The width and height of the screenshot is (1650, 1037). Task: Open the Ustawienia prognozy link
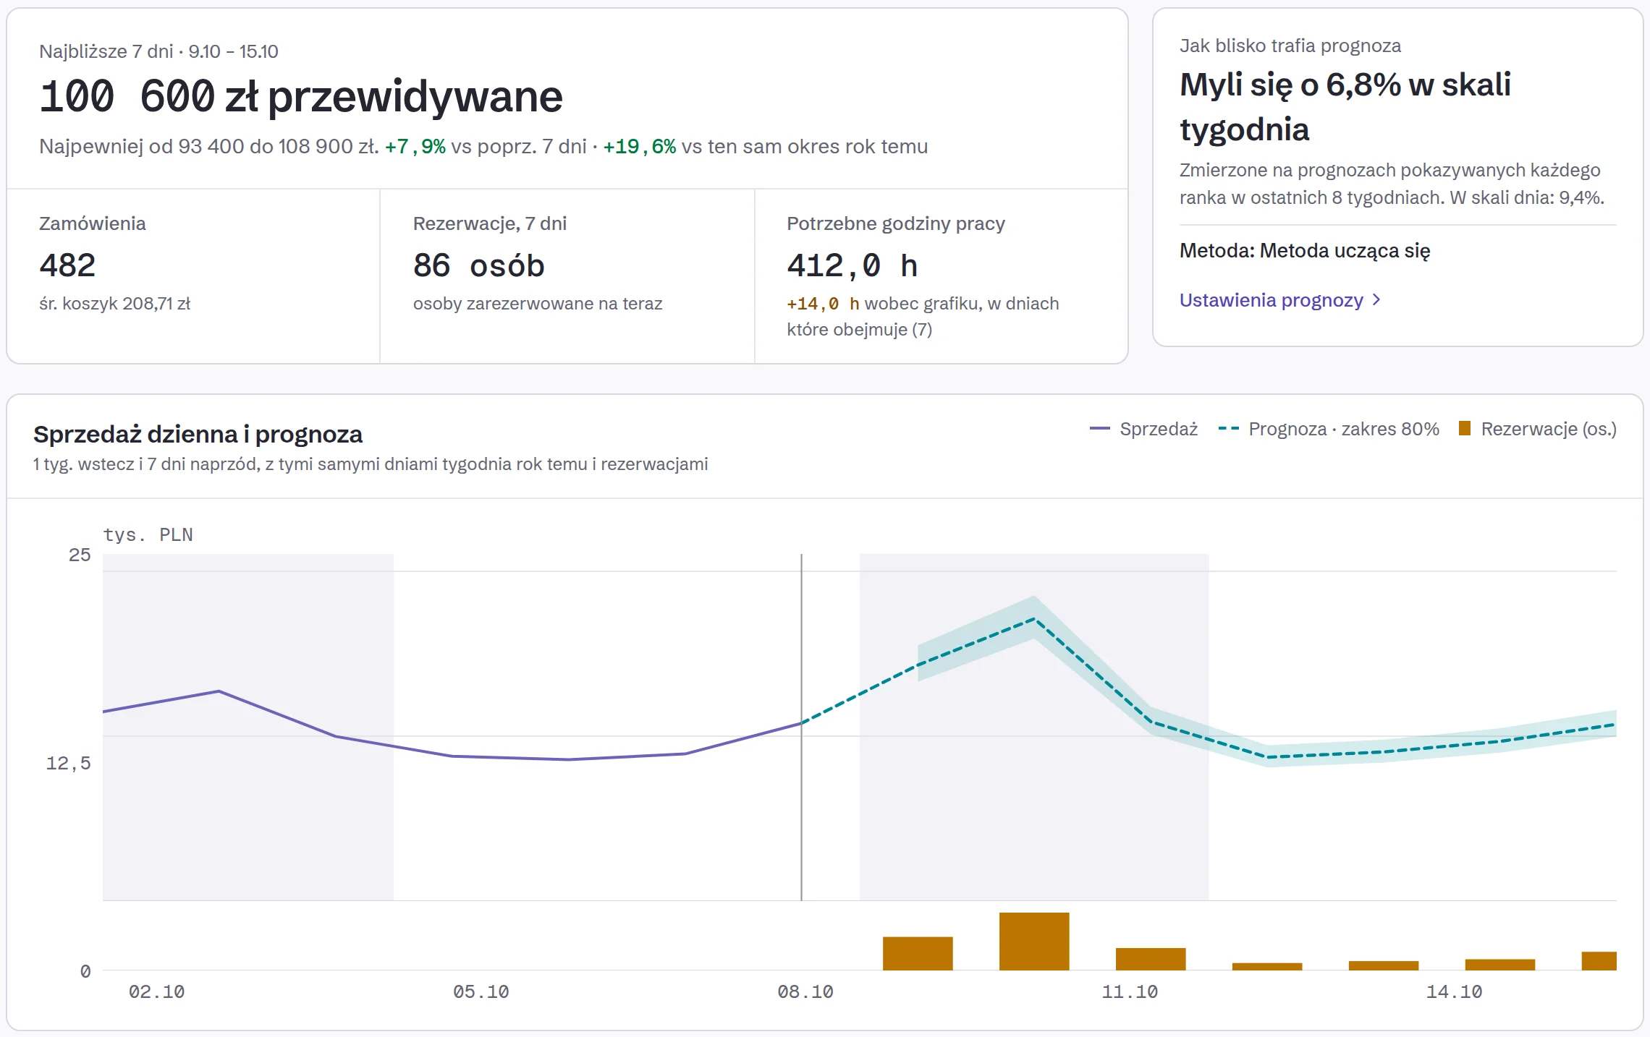1279,300
